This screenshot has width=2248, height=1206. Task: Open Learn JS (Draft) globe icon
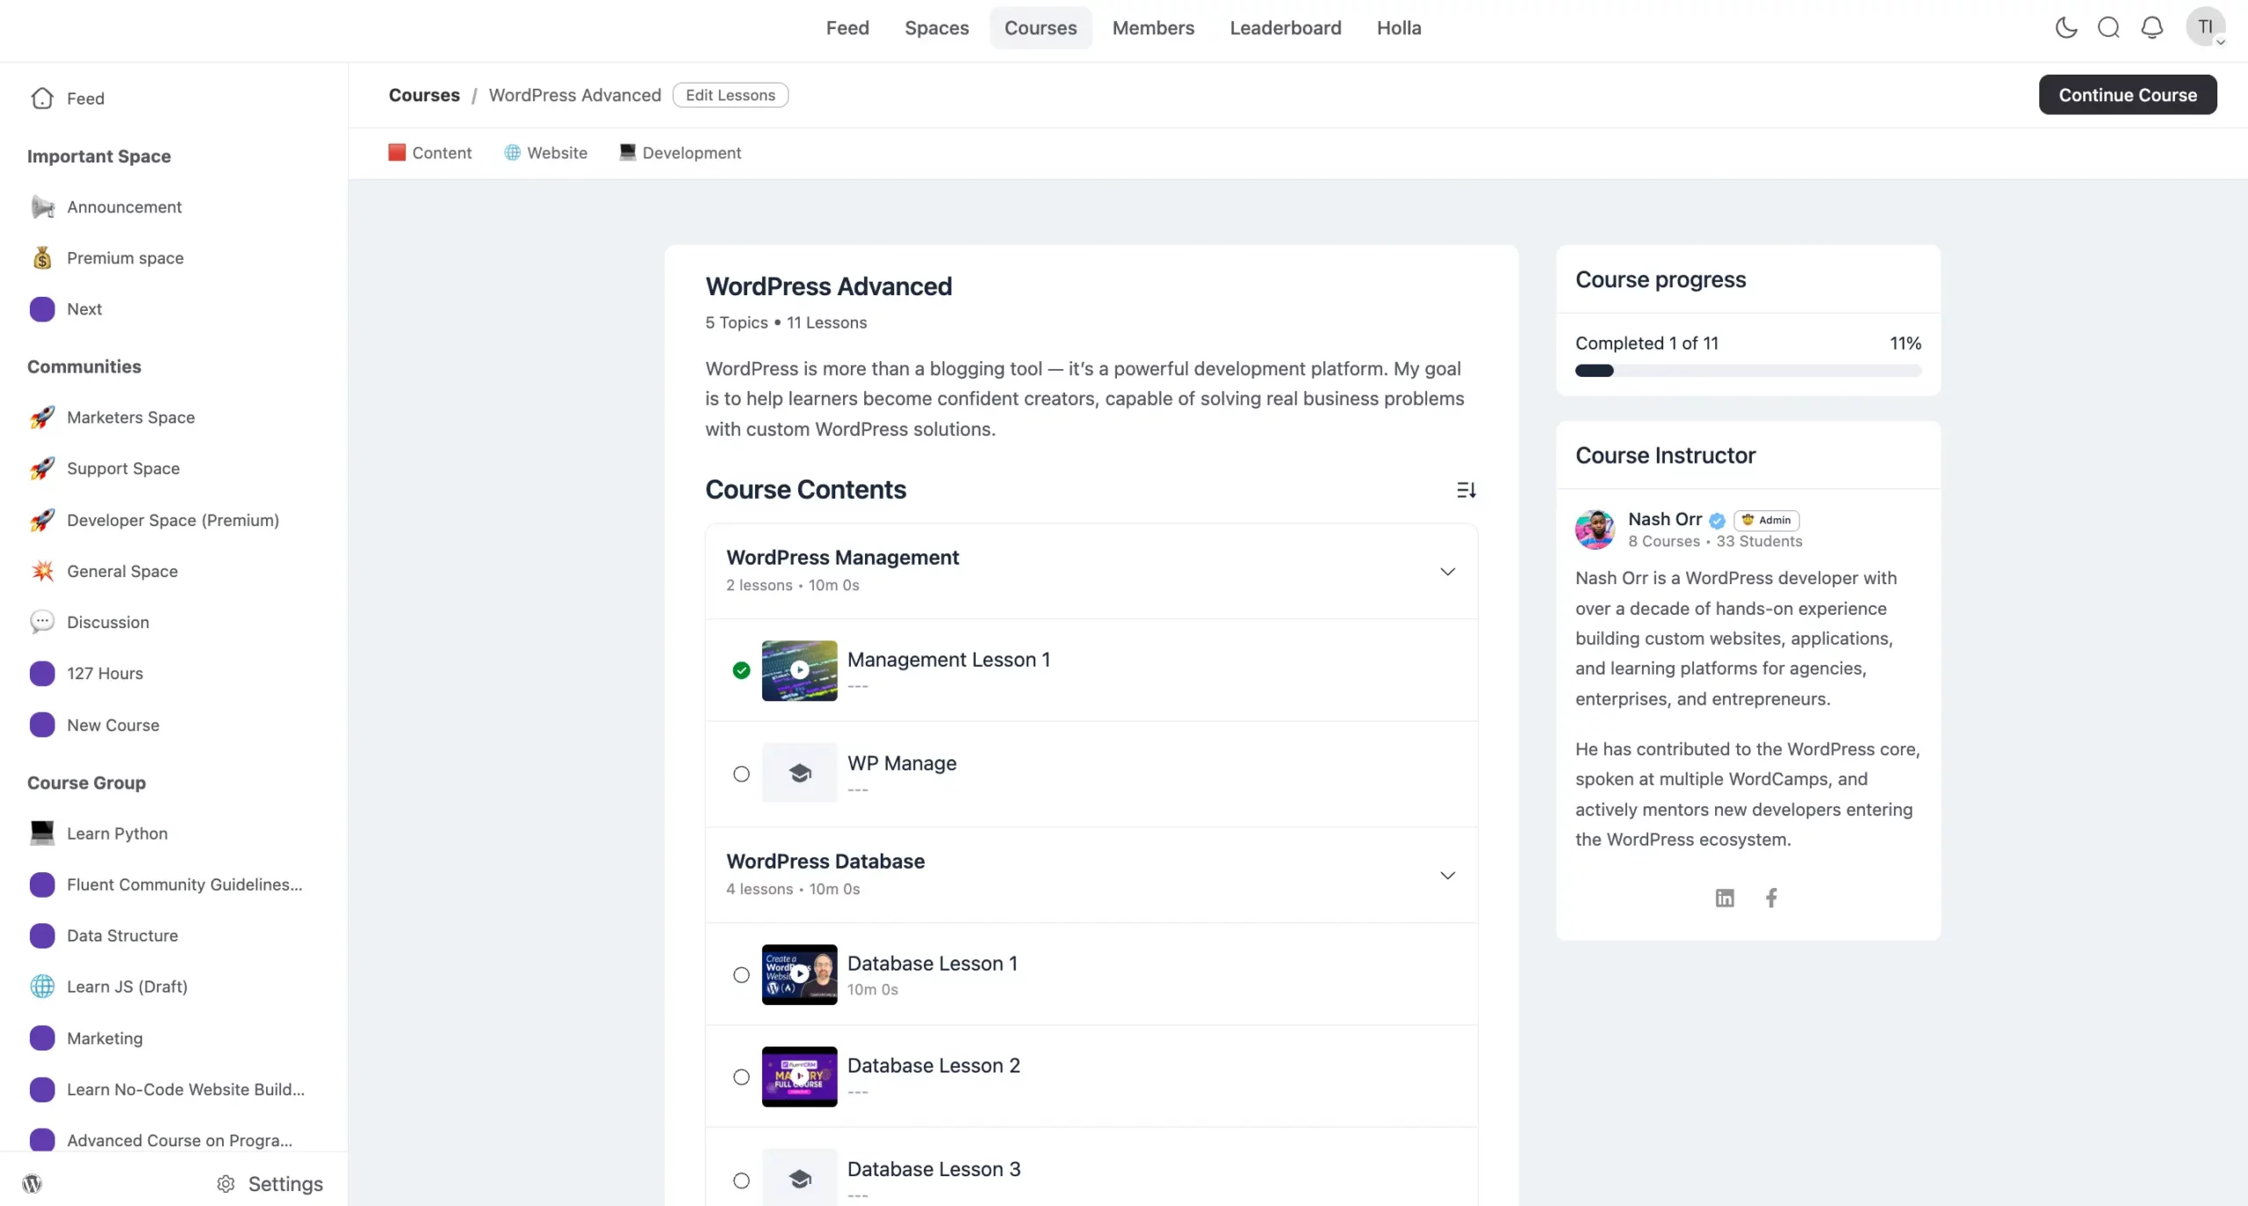(42, 986)
